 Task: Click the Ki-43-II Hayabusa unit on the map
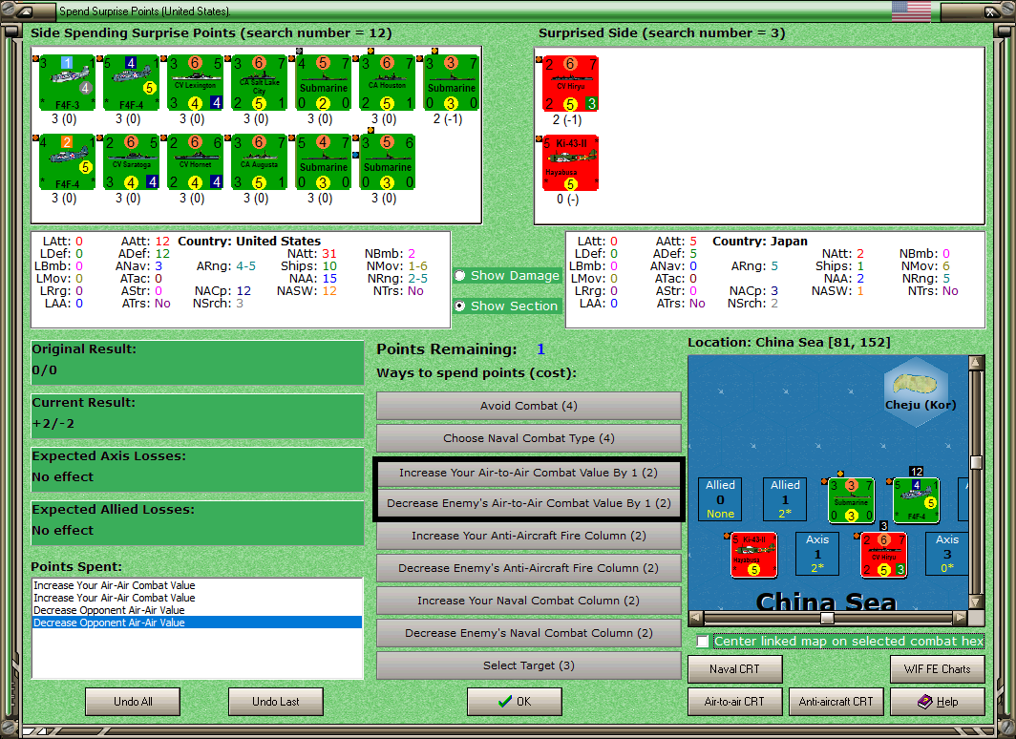tap(753, 555)
